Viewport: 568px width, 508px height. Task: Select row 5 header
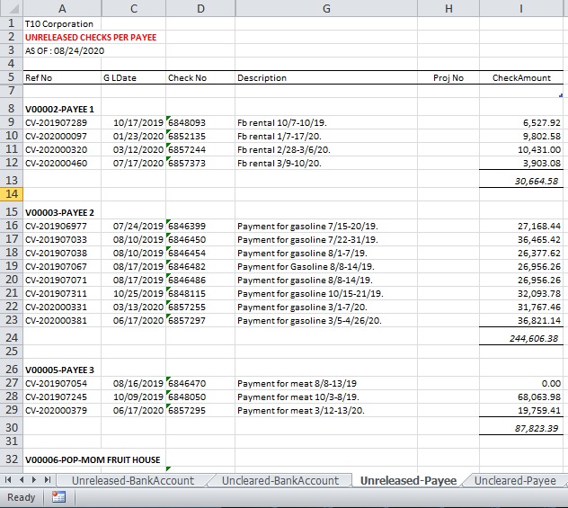(x=12, y=77)
